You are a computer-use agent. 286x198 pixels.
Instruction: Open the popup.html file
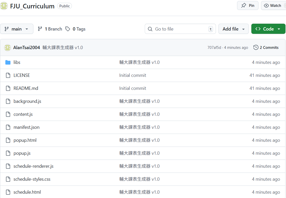(25, 140)
